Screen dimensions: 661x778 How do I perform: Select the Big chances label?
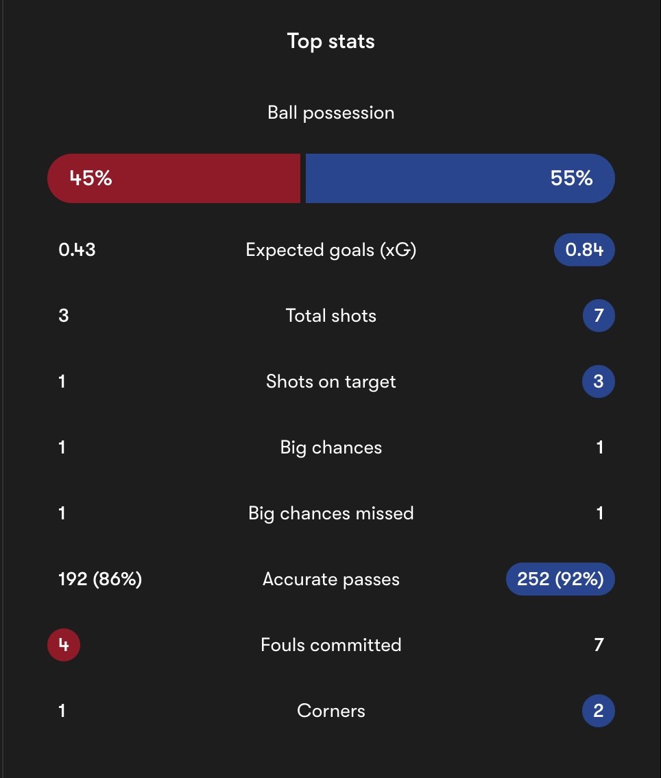[x=330, y=447]
